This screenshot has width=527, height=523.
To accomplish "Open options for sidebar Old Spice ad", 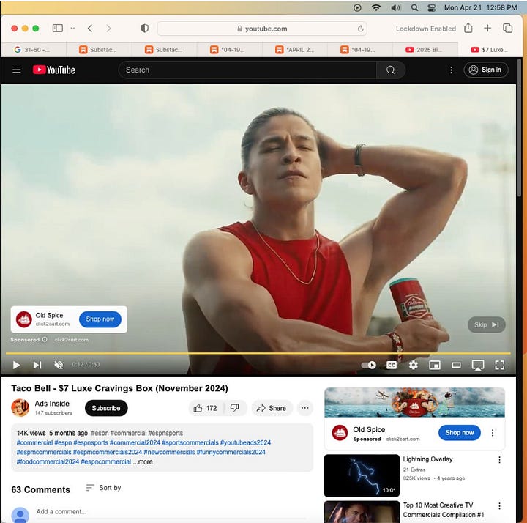I will coord(493,433).
